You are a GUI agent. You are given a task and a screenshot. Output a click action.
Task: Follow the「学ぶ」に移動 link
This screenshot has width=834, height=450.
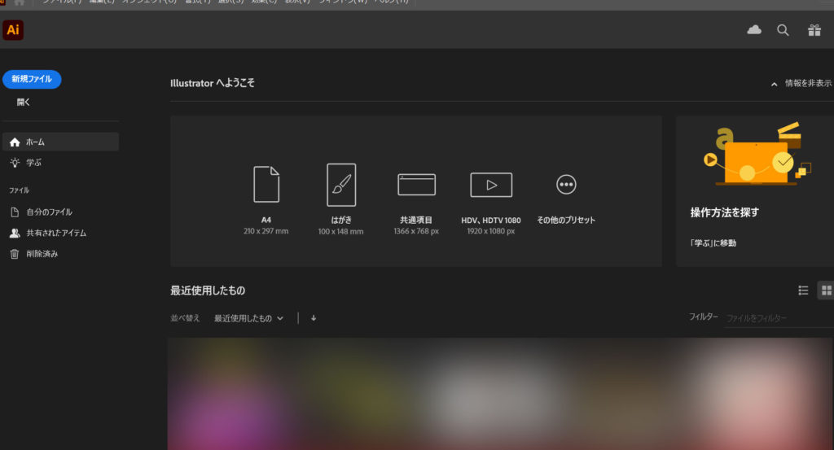(x=713, y=242)
